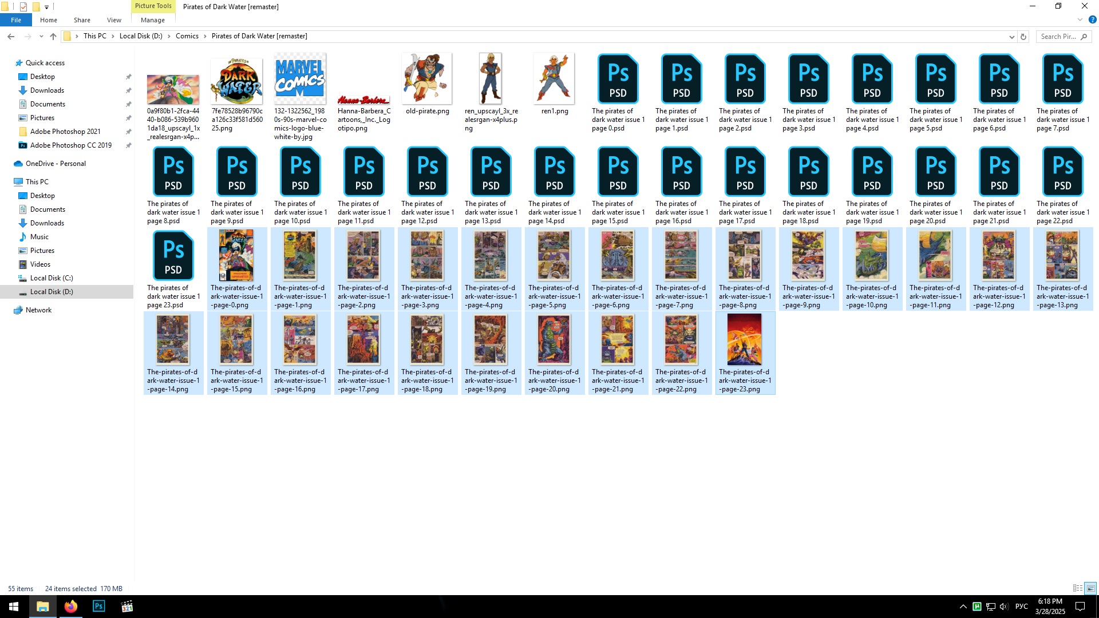Viewport: 1099px width, 618px height.
Task: Open Windows Start menu
Action: click(x=14, y=607)
